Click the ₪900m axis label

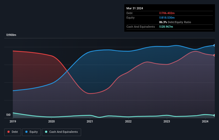point(11,35)
